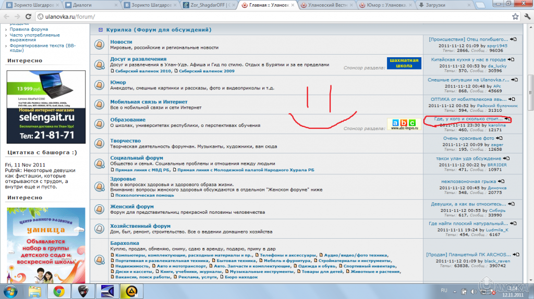Click the forum status icon beside Хозяйственный форум
Image resolution: width=534 pixels, height=299 pixels.
pyautogui.click(x=100, y=229)
